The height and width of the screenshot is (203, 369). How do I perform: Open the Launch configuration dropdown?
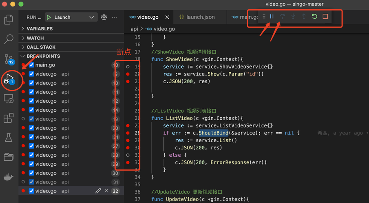click(71, 17)
